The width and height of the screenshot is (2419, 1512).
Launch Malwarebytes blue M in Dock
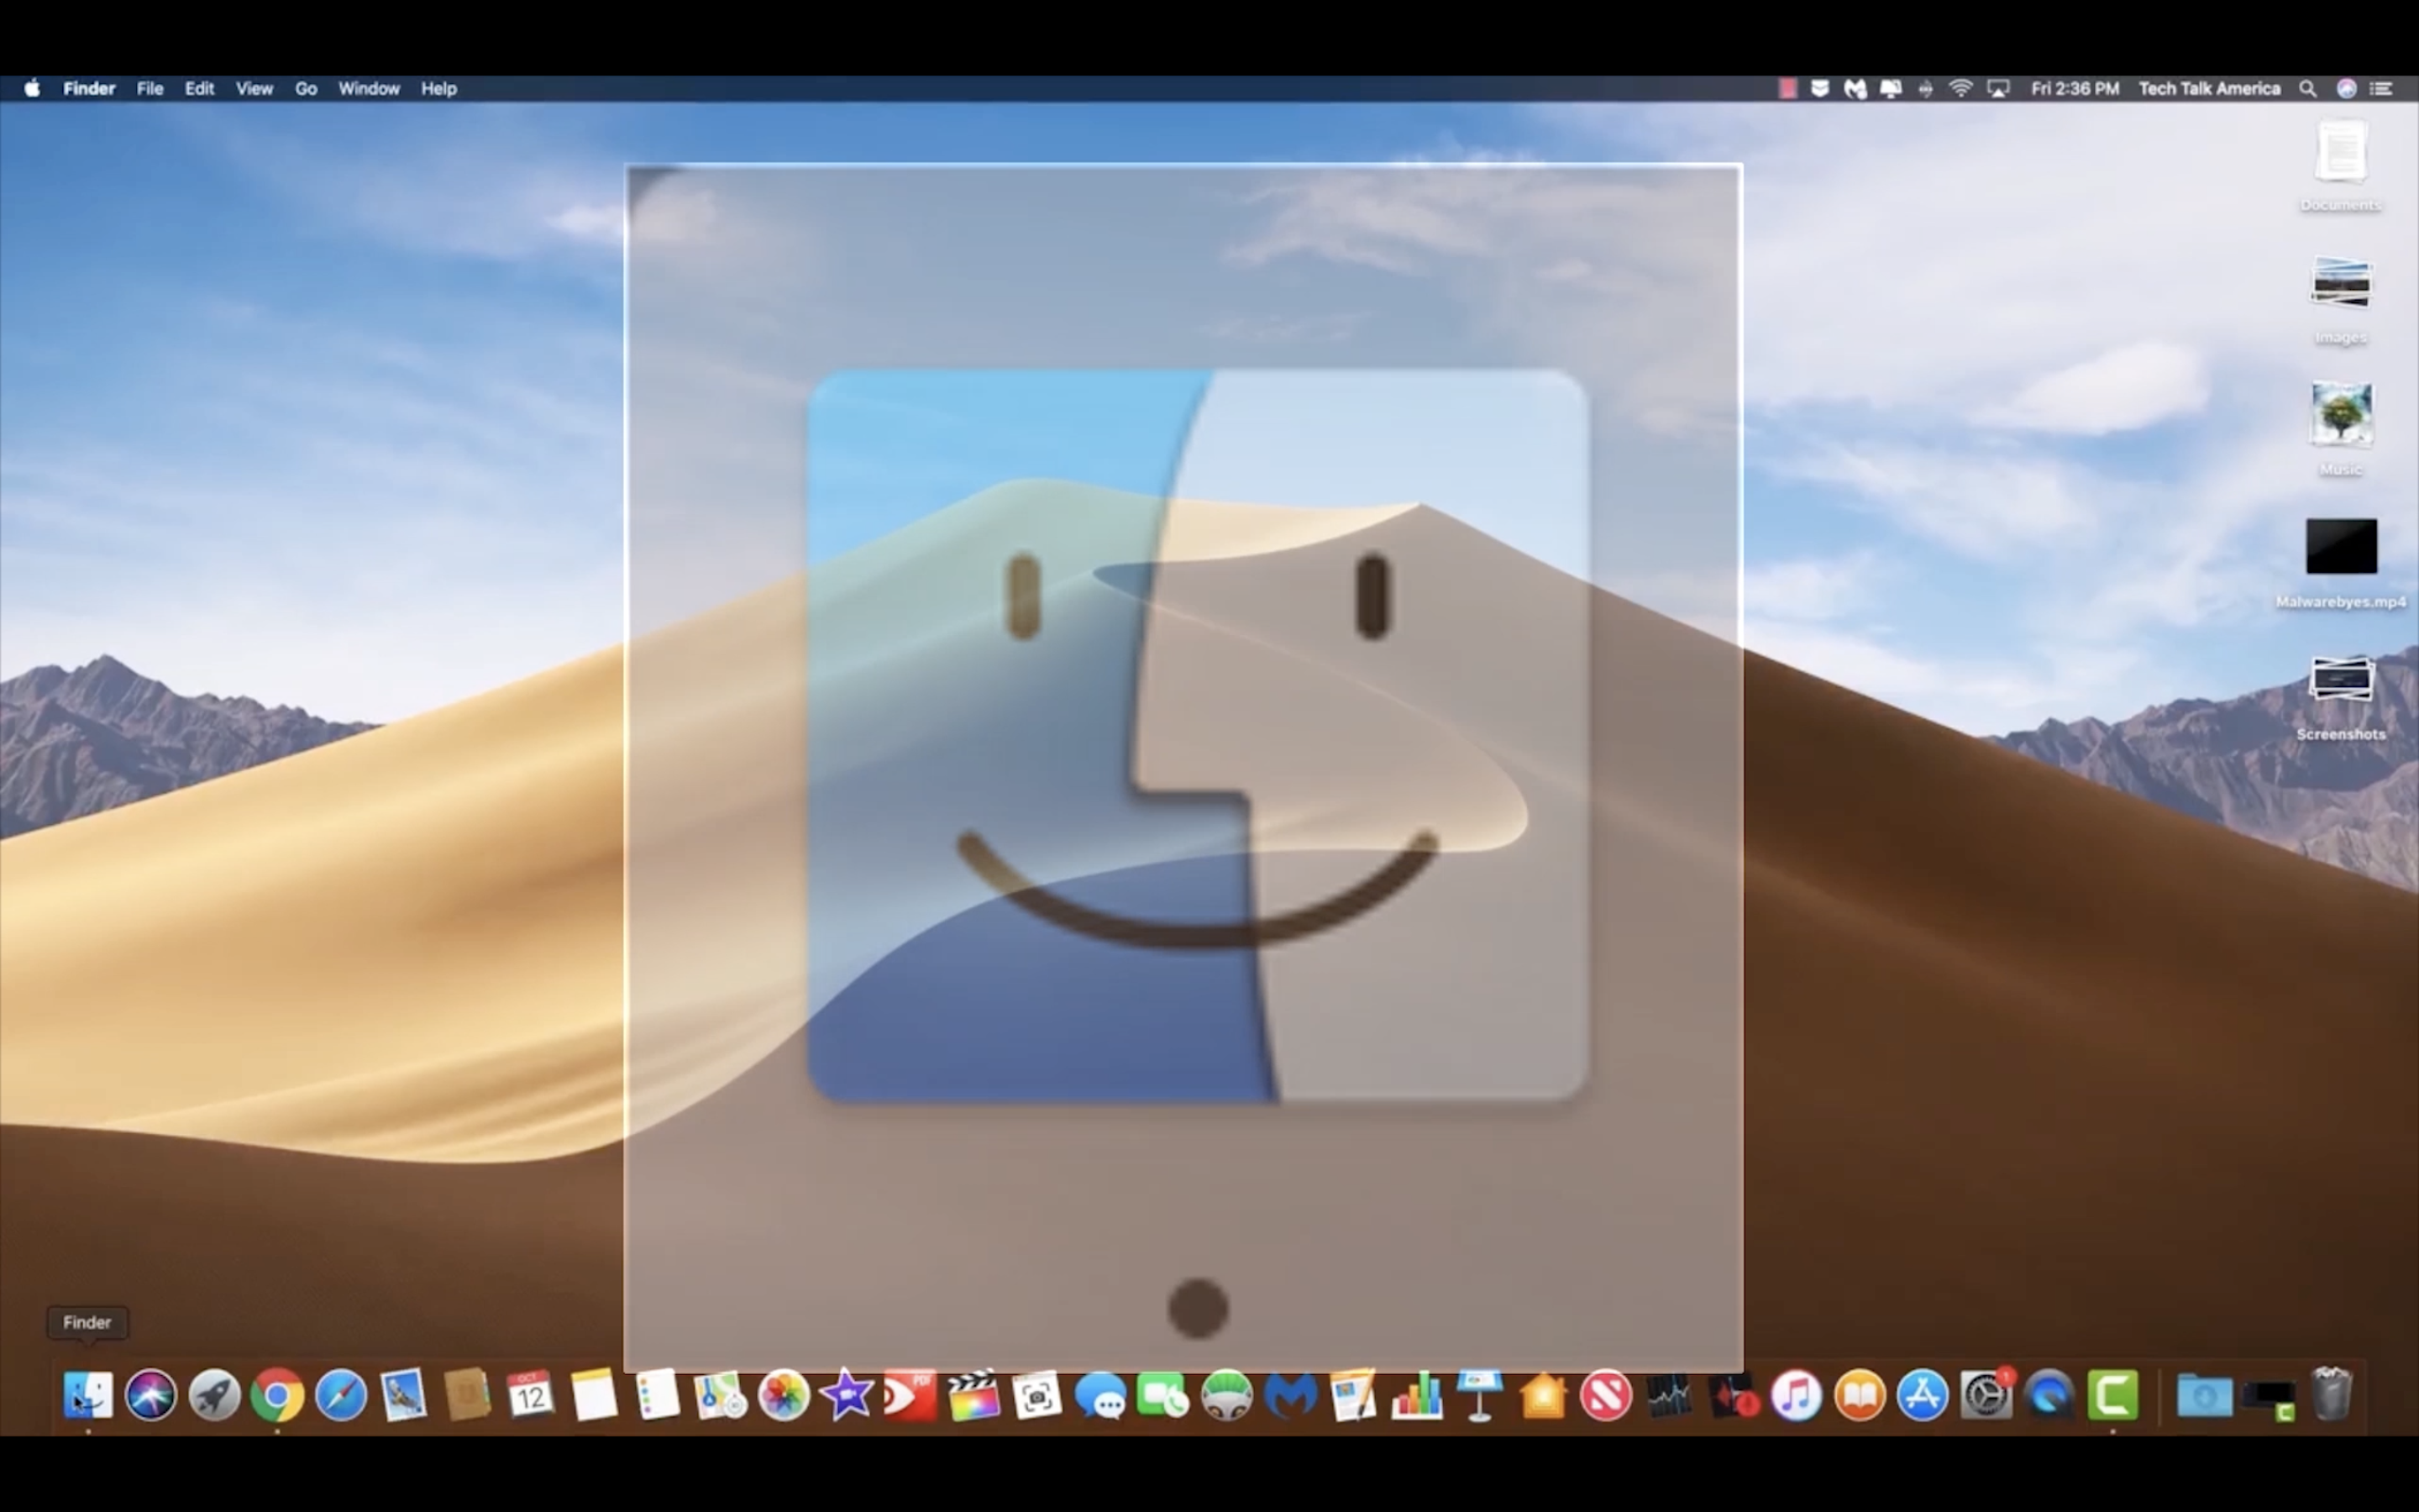1289,1395
